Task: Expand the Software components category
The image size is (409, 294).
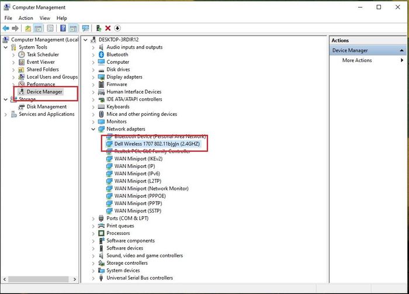Action: 93,241
